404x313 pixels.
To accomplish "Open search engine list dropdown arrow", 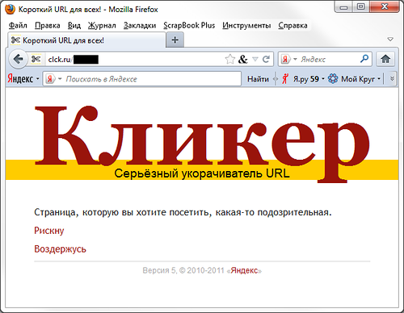I will [x=295, y=59].
